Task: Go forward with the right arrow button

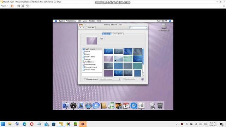Action: [83, 28]
